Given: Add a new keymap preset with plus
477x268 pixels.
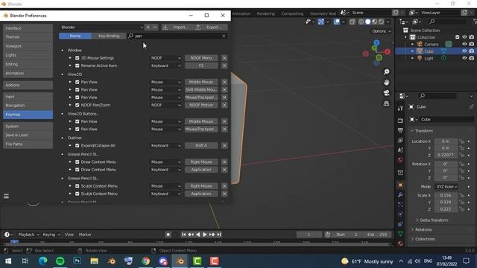Looking at the screenshot, I should (148, 27).
